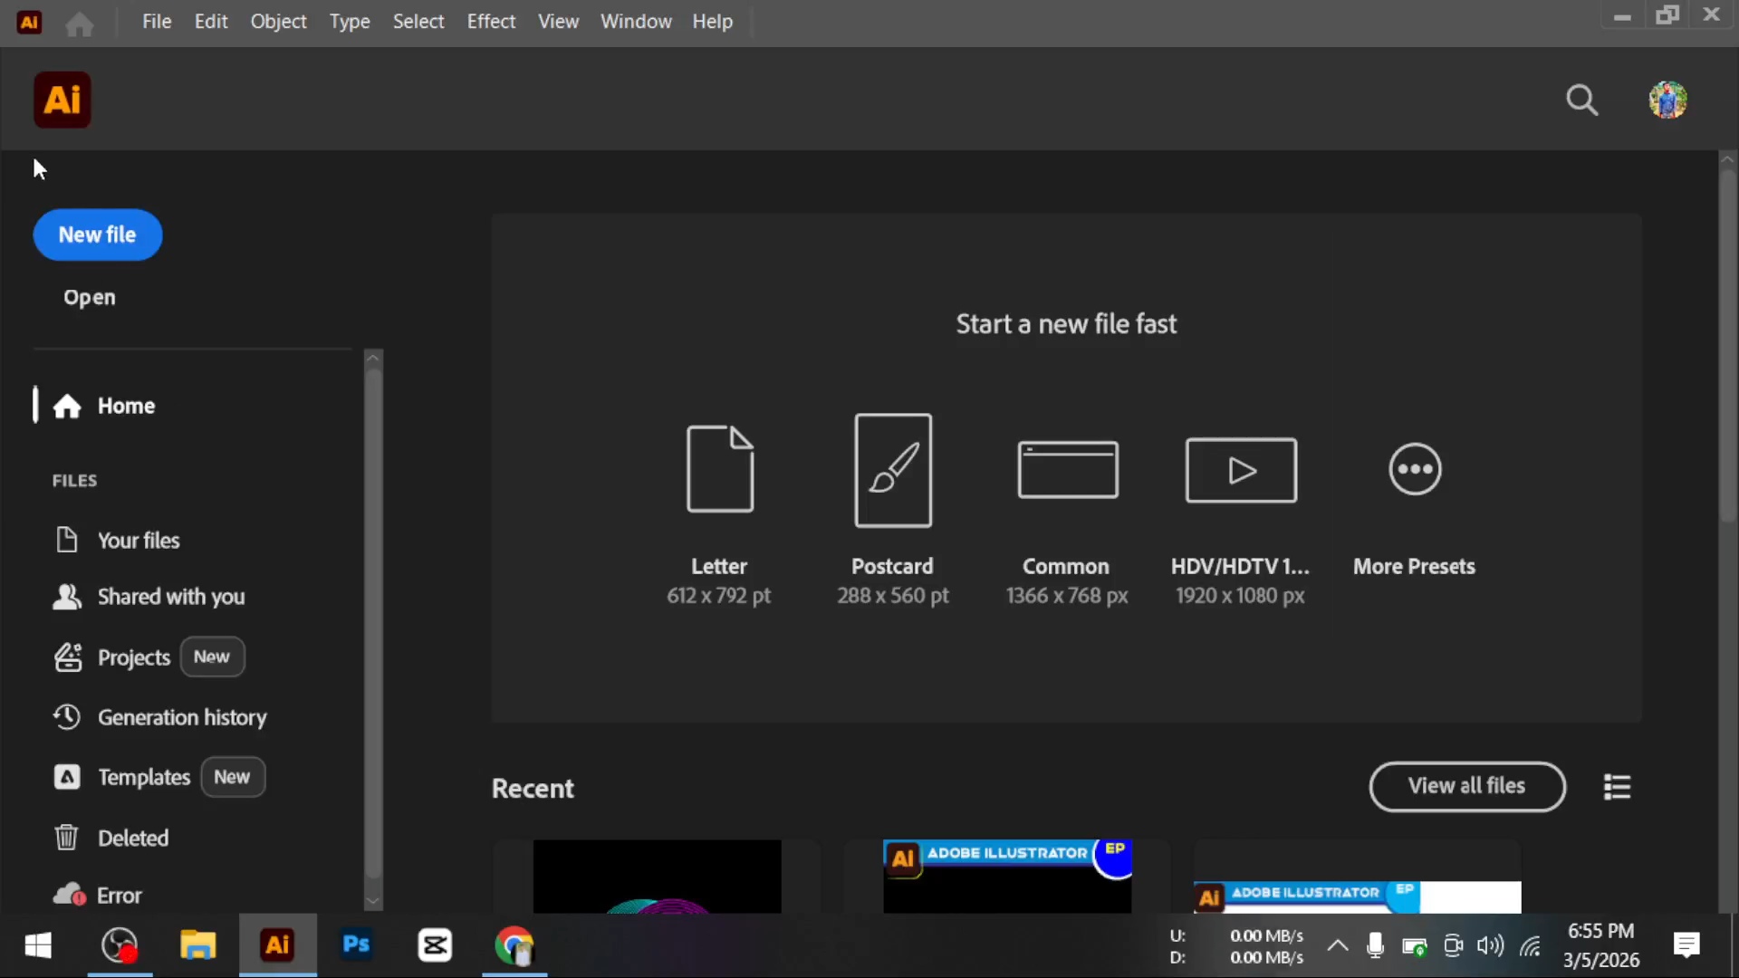Open CapCut from the taskbar
This screenshot has height=978, width=1739.
435,945
